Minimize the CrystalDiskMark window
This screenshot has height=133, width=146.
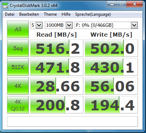pyautogui.click(x=112, y=4)
